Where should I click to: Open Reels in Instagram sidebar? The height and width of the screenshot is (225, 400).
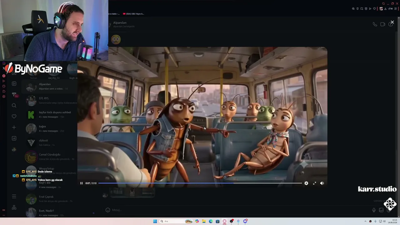point(14,83)
